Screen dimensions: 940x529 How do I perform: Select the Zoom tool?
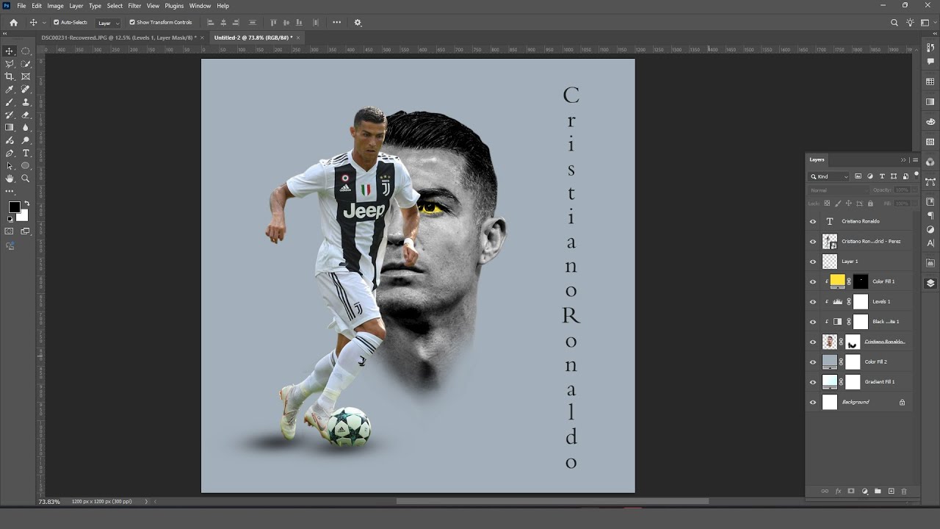point(26,179)
